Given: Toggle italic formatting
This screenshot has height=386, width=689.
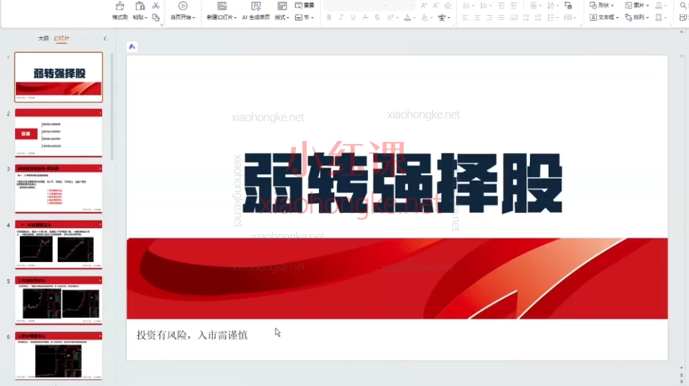Looking at the screenshot, I should [341, 18].
